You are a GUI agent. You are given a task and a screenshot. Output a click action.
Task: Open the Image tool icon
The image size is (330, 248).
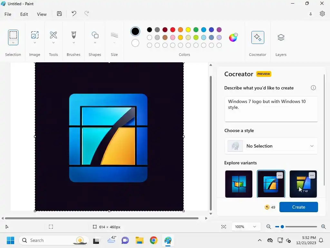click(35, 35)
